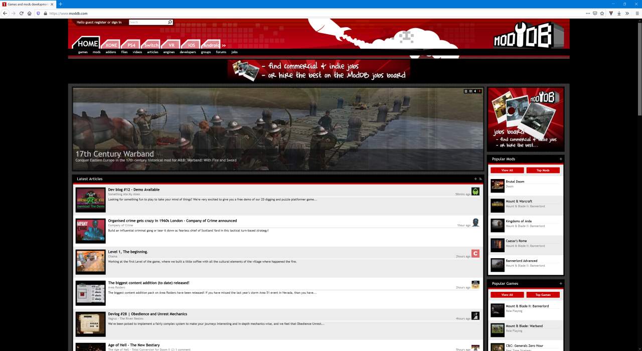Open the forums menu item
The width and height of the screenshot is (642, 351).
click(x=221, y=52)
